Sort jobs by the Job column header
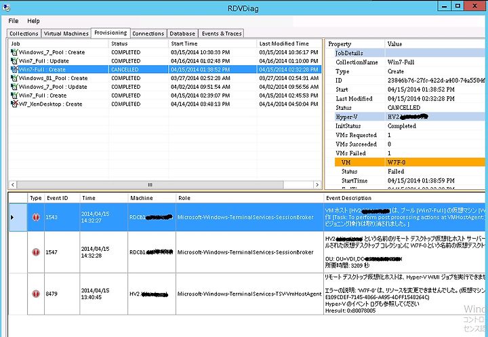488x337 pixels. pyautogui.click(x=58, y=43)
